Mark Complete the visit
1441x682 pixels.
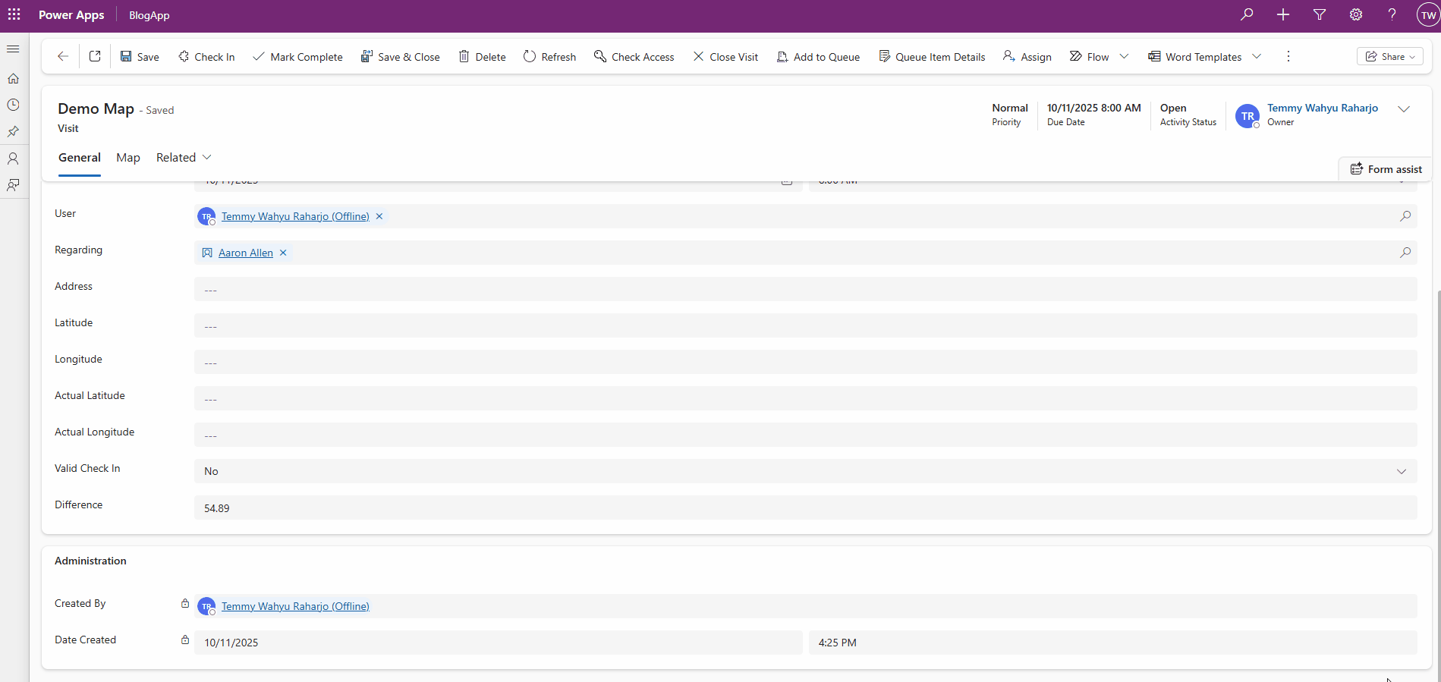coord(297,57)
